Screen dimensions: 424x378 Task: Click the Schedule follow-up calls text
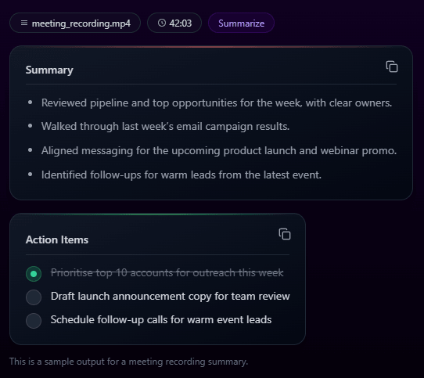[x=161, y=320]
